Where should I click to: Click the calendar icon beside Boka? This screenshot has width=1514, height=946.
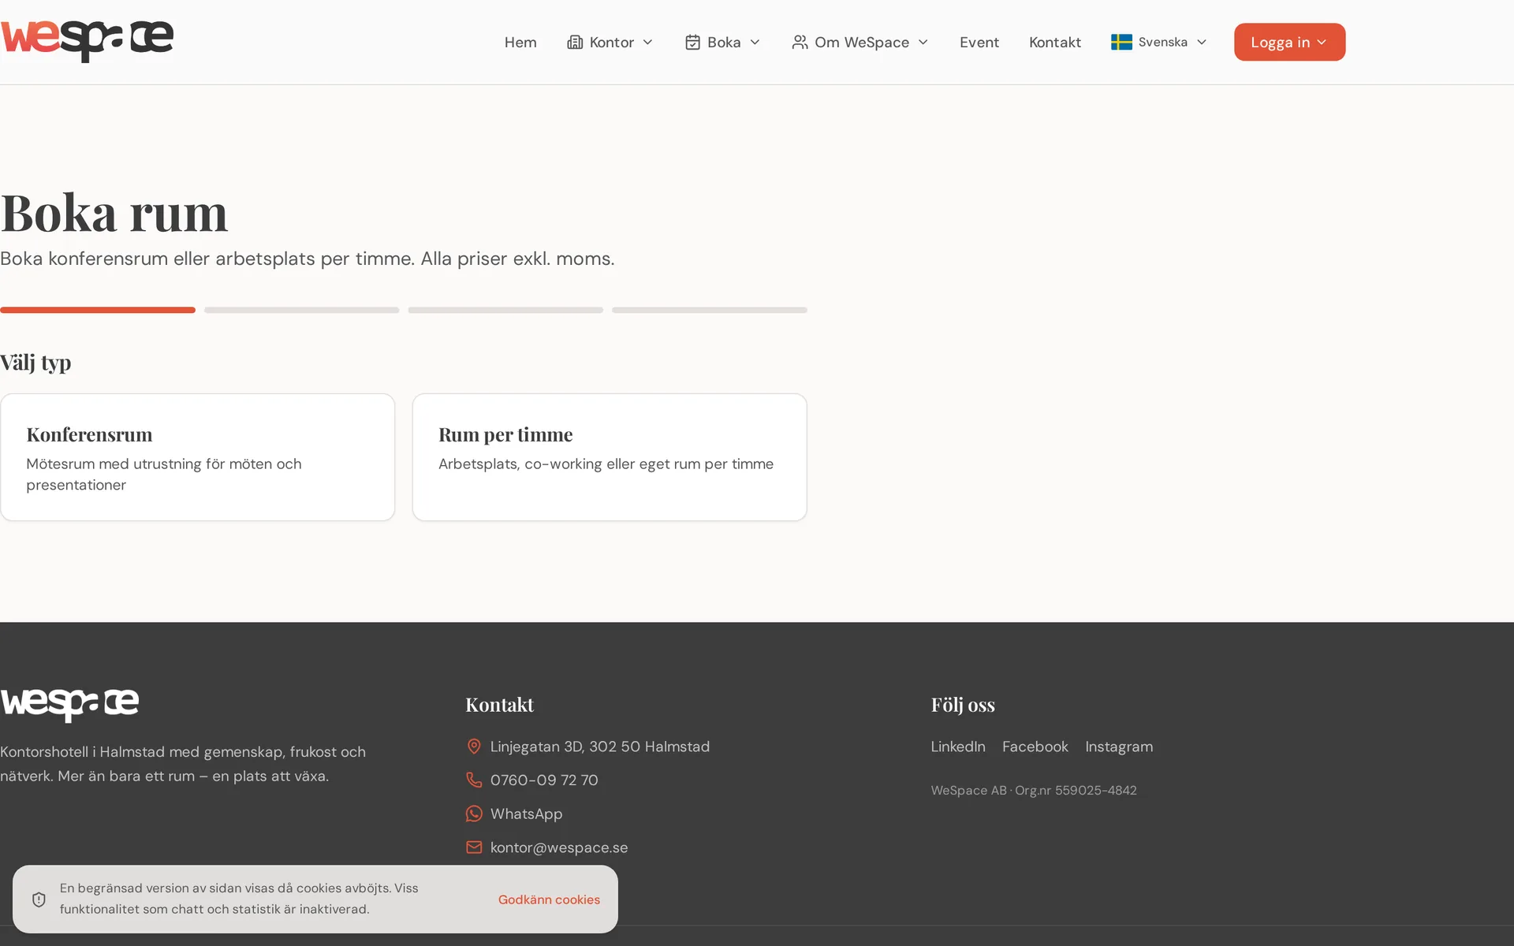click(692, 42)
